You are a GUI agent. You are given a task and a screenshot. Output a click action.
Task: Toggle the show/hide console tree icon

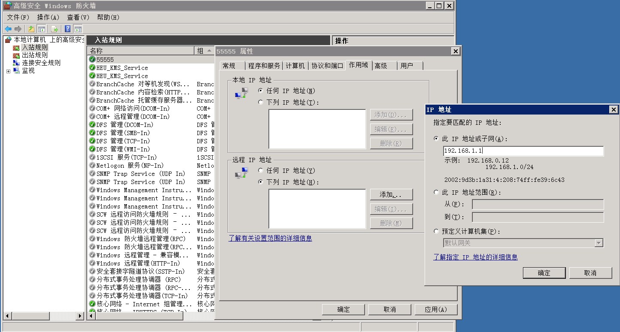click(x=42, y=29)
